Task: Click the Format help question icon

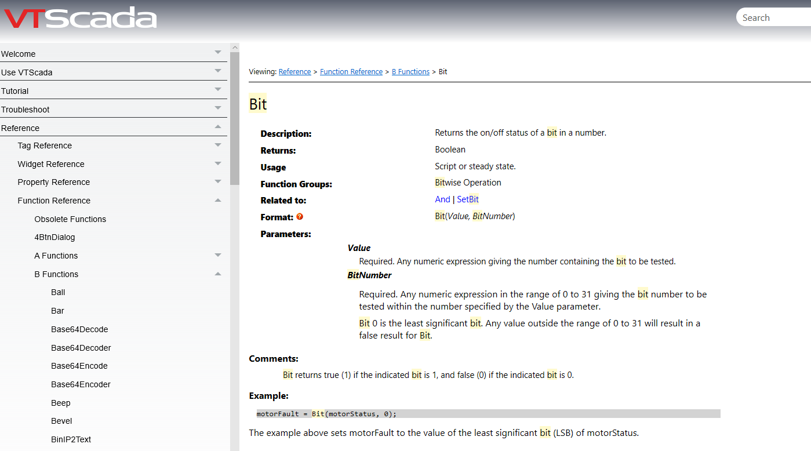Action: (x=300, y=217)
